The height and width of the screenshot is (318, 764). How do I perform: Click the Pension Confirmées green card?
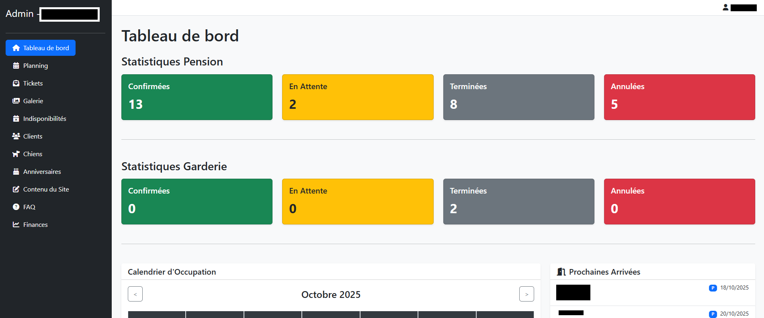[x=197, y=97]
